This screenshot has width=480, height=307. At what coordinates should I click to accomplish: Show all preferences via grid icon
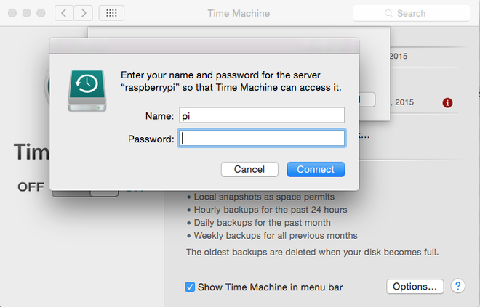click(x=111, y=13)
